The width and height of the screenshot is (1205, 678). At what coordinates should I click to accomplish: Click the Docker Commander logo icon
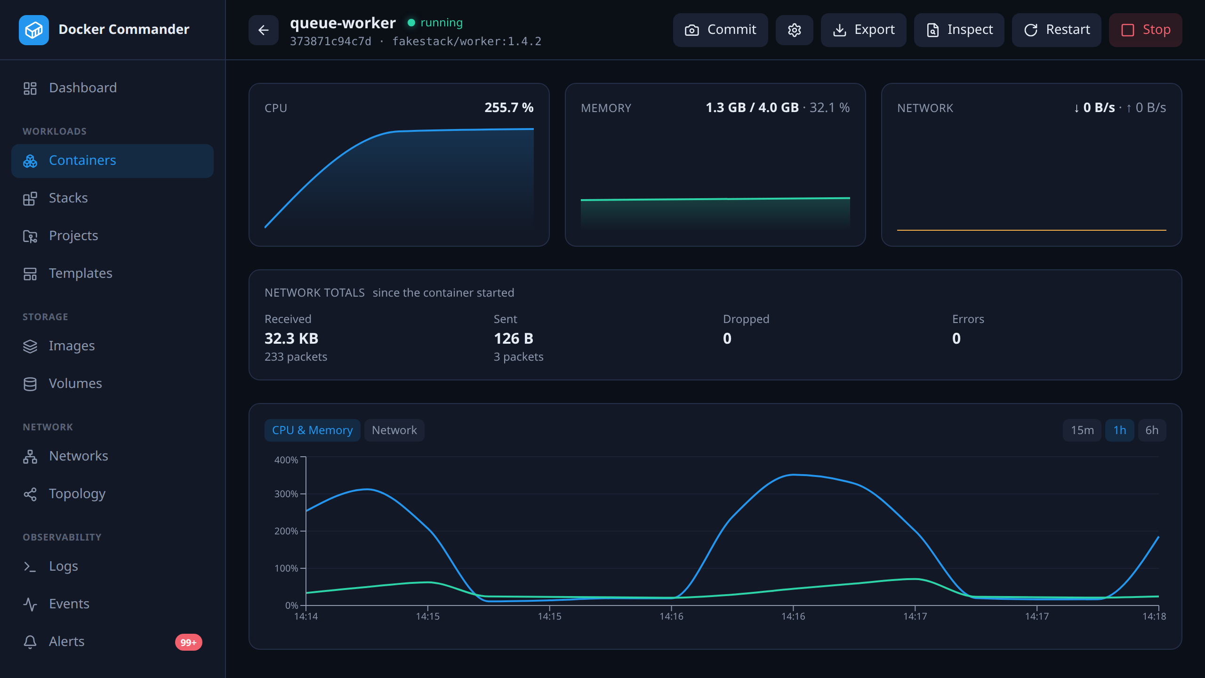[x=34, y=30]
